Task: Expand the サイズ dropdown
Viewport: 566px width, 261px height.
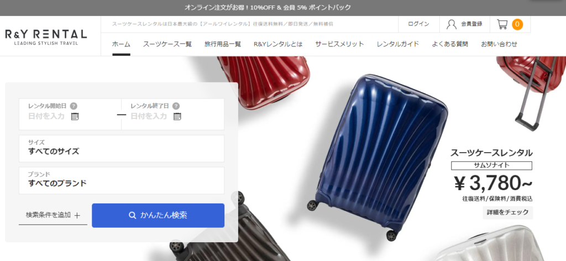Action: (121, 148)
